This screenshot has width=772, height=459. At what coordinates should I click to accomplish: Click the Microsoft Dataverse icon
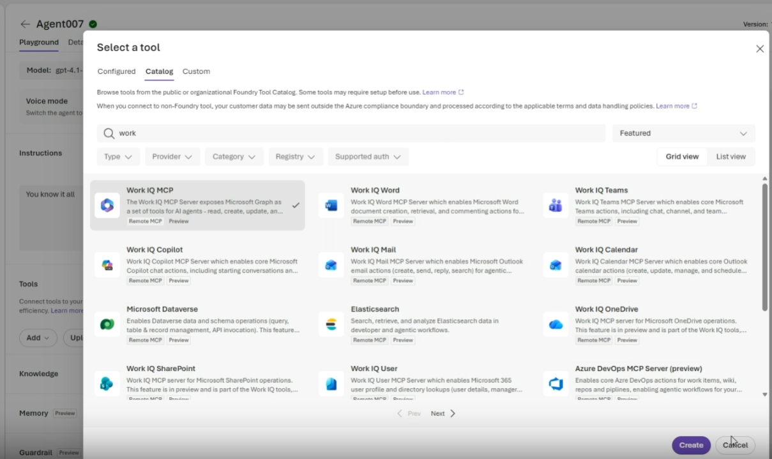coord(107,324)
